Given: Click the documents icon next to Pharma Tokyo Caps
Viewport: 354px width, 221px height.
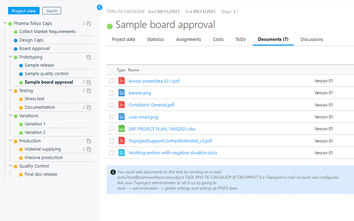Looking at the screenshot, I should tap(89, 23).
